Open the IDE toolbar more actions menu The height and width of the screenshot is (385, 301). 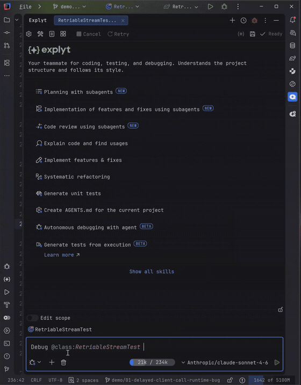(238, 6)
